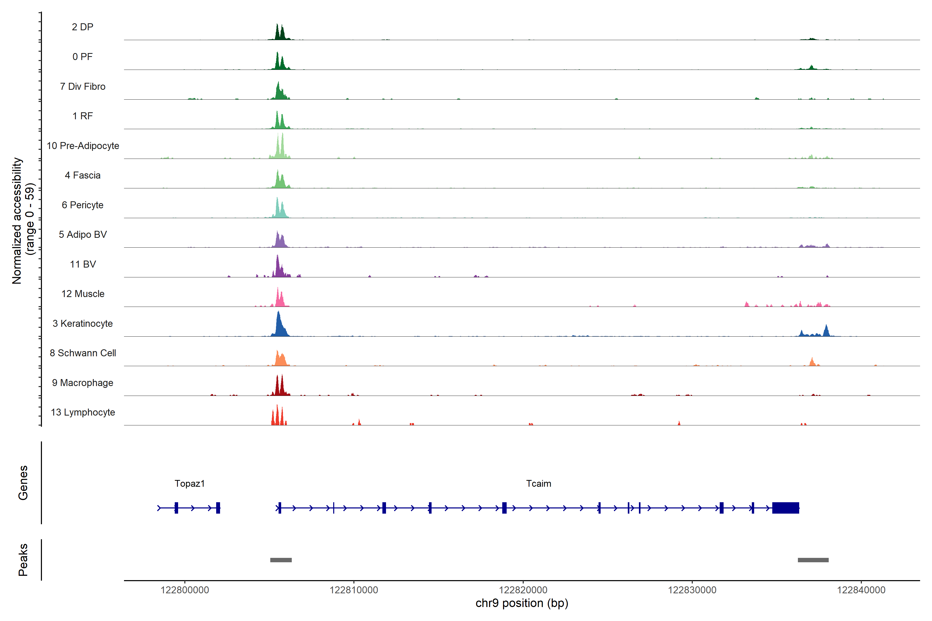The height and width of the screenshot is (621, 932).
Task: Select the large Tcaim terminal exon block
Action: click(x=785, y=508)
